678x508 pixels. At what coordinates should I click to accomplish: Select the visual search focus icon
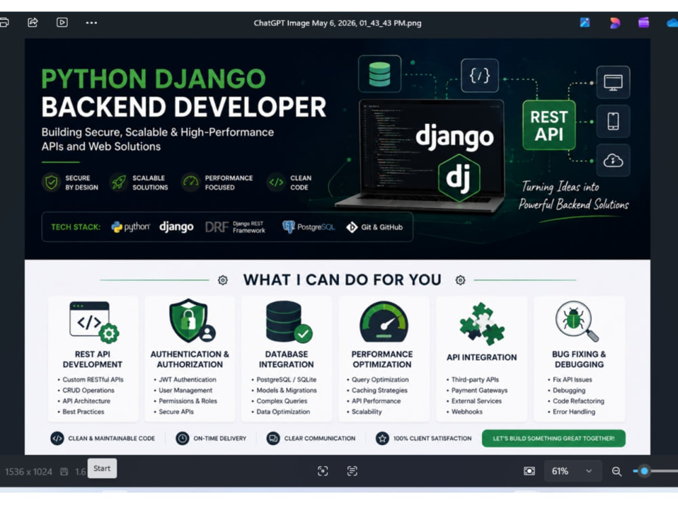point(323,471)
